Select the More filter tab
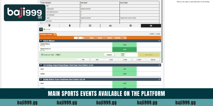This screenshot has width=213, height=106. coord(122,38)
